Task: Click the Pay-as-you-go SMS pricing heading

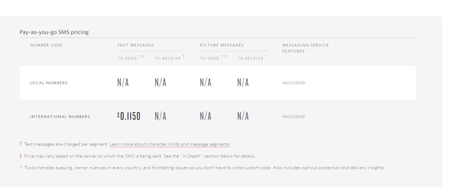Action: tap(54, 32)
